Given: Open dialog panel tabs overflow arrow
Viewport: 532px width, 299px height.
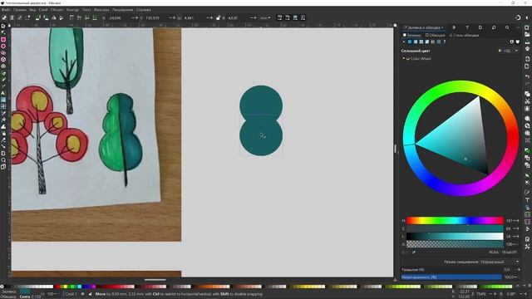Looking at the screenshot, I should pos(518,27).
